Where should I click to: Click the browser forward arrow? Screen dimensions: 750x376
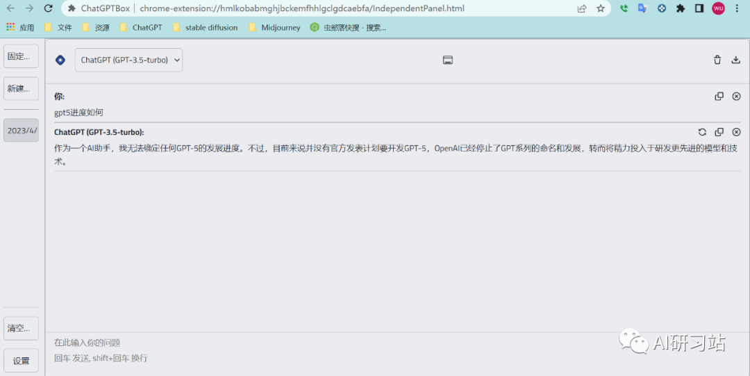pyautogui.click(x=29, y=8)
